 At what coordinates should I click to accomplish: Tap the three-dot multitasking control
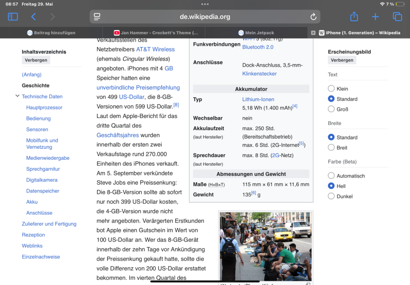(205, 4)
